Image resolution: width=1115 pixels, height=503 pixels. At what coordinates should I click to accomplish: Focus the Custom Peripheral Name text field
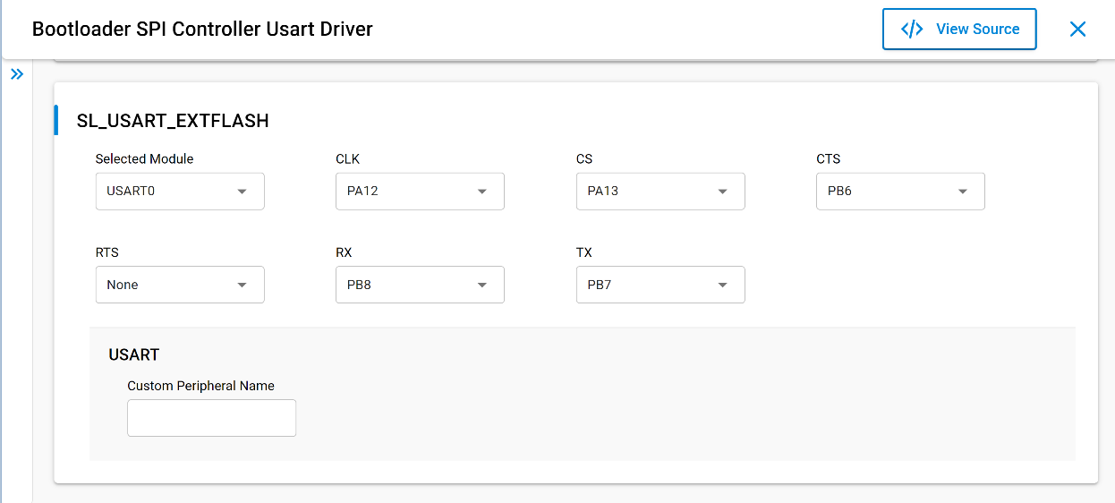[x=211, y=418]
